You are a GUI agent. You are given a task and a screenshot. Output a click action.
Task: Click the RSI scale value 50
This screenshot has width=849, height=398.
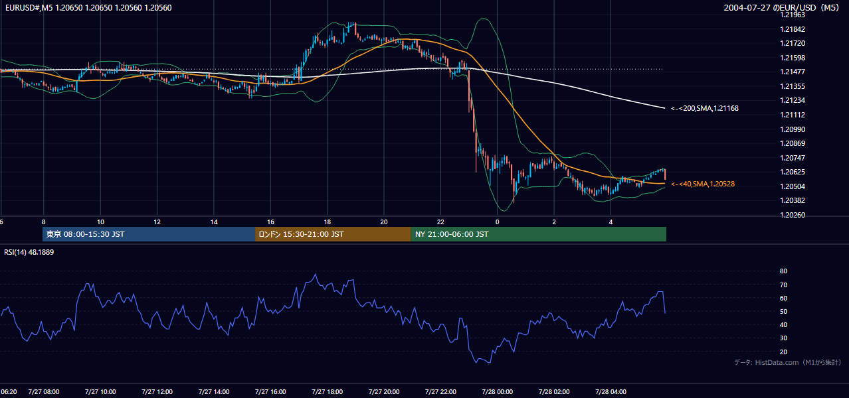pos(783,311)
